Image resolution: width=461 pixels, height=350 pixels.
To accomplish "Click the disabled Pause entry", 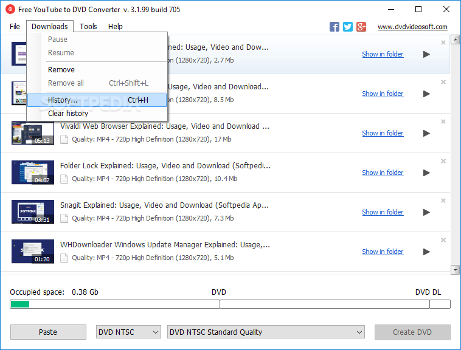I will tap(97, 39).
